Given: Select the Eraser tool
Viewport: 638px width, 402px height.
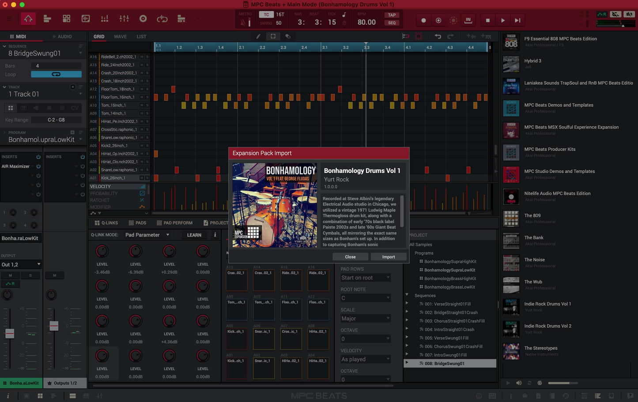Looking at the screenshot, I should [288, 37].
